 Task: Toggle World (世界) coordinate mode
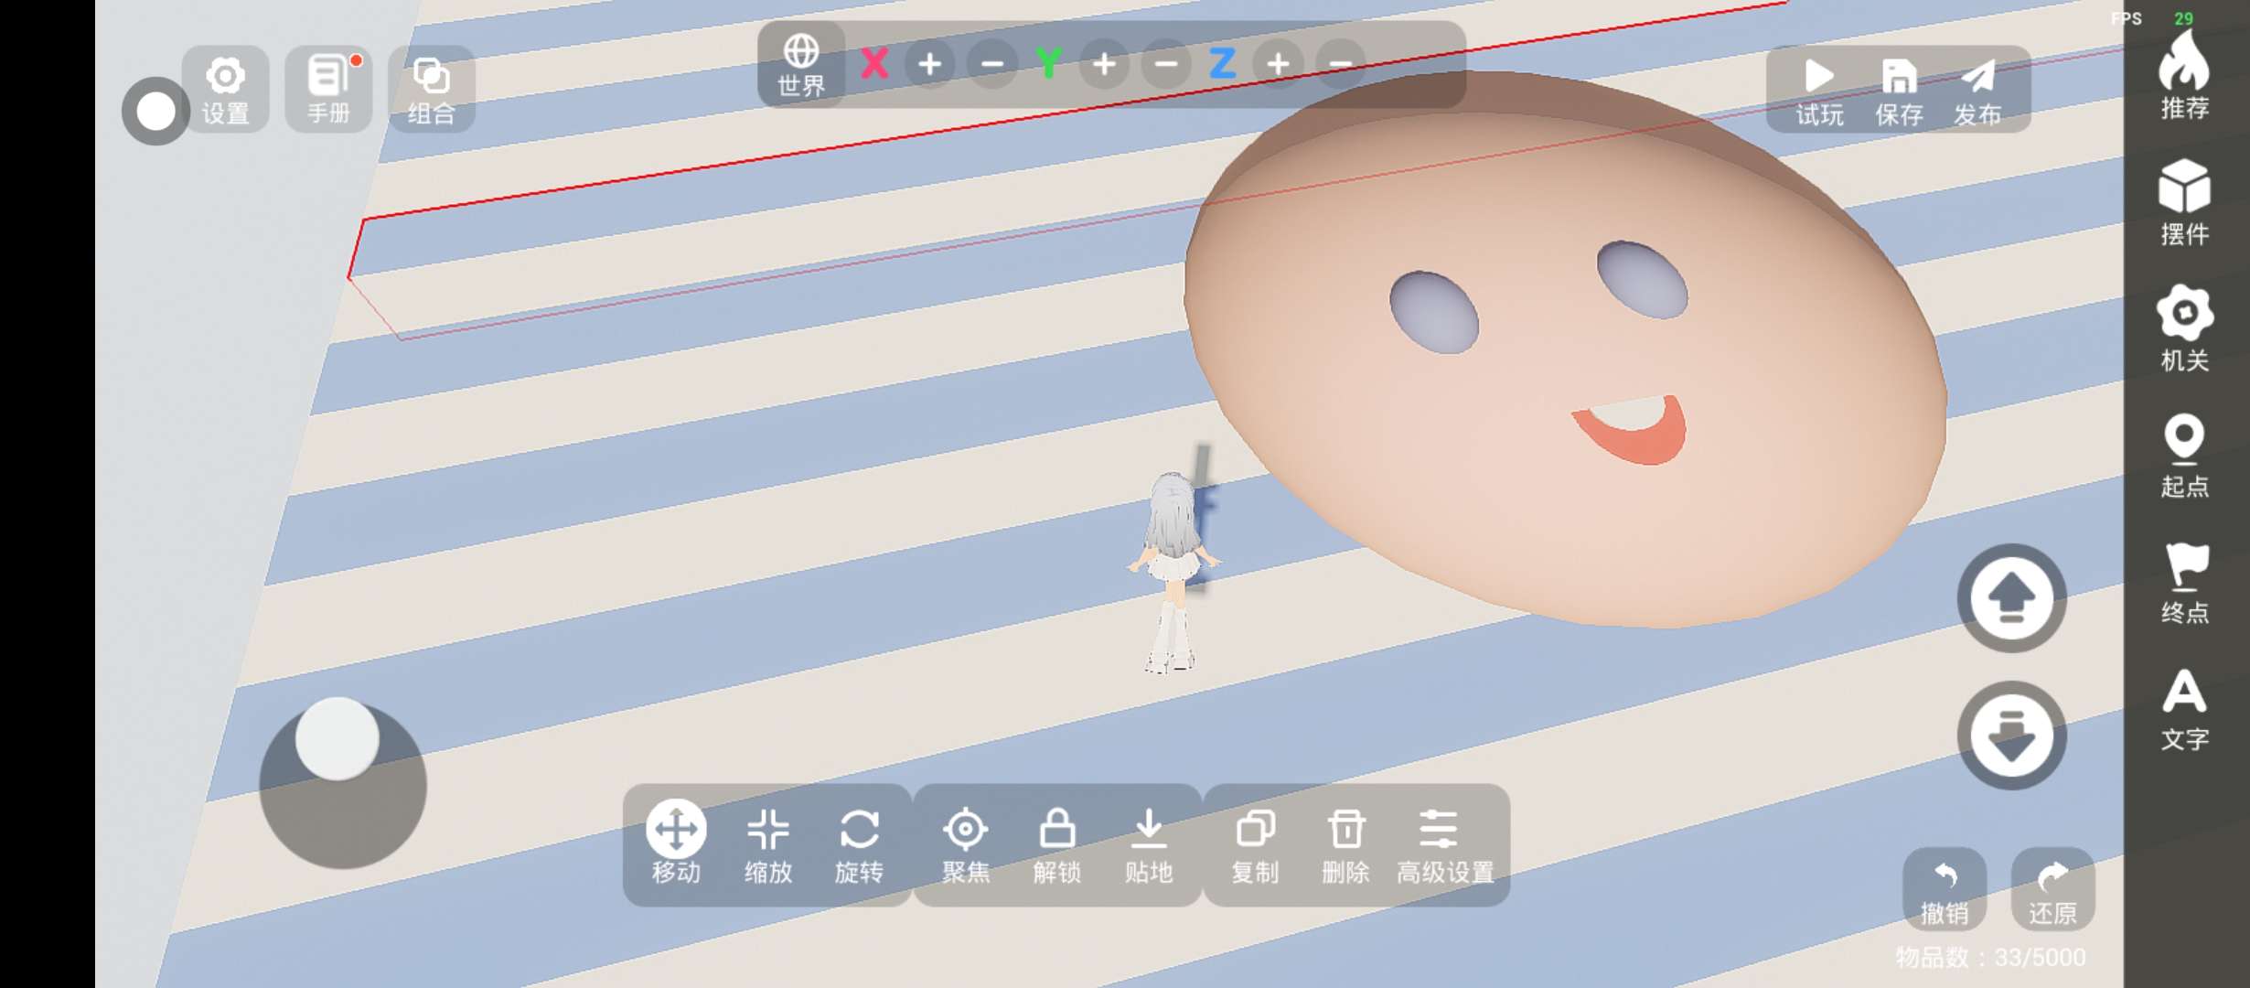pos(801,65)
